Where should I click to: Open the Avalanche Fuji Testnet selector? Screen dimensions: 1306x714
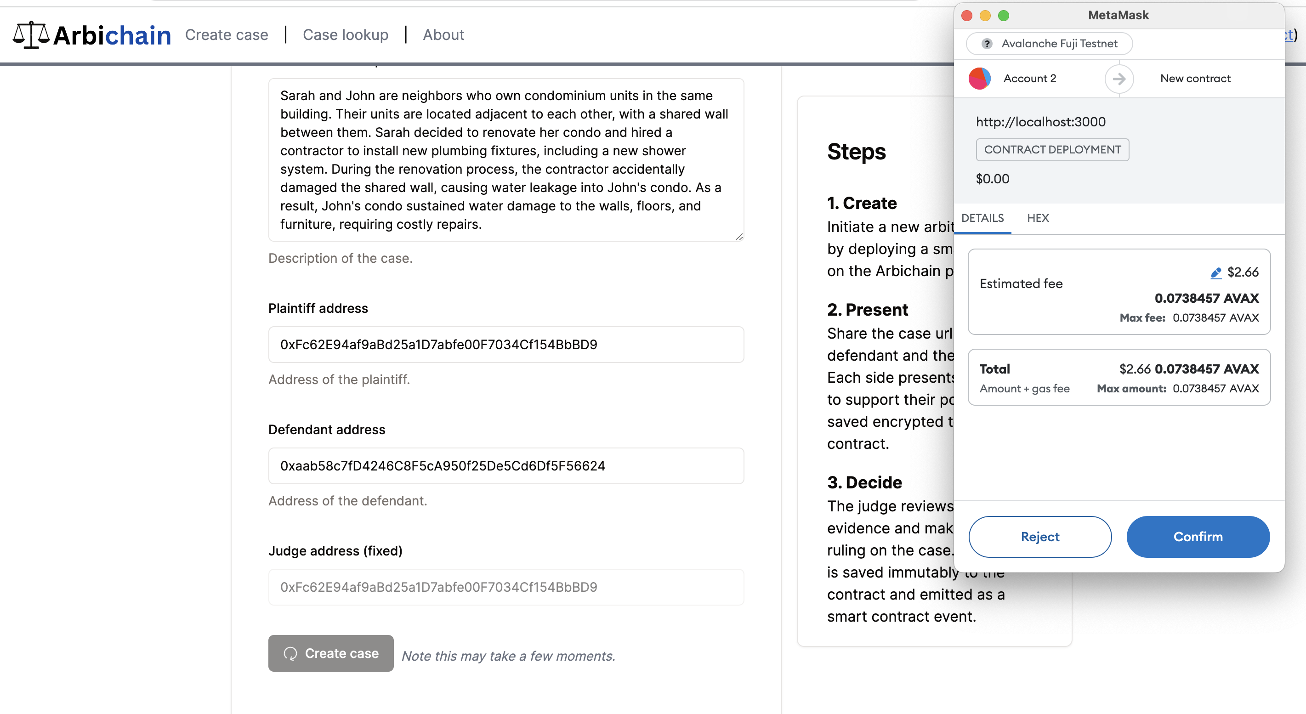[x=1050, y=44]
